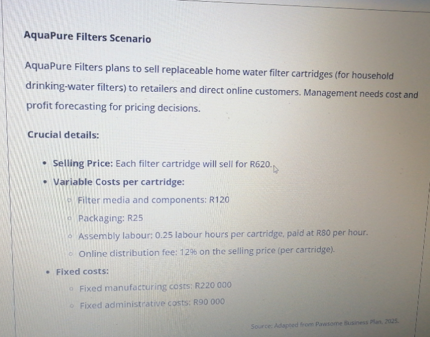Image resolution: width=430 pixels, height=337 pixels.
Task: Click the Source: Adapted from Pawsome citation
Action: (x=325, y=324)
